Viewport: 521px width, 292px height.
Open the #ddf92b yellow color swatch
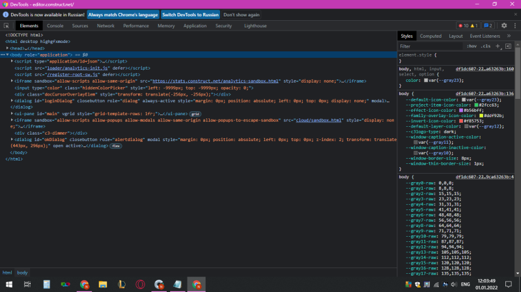[481, 116]
